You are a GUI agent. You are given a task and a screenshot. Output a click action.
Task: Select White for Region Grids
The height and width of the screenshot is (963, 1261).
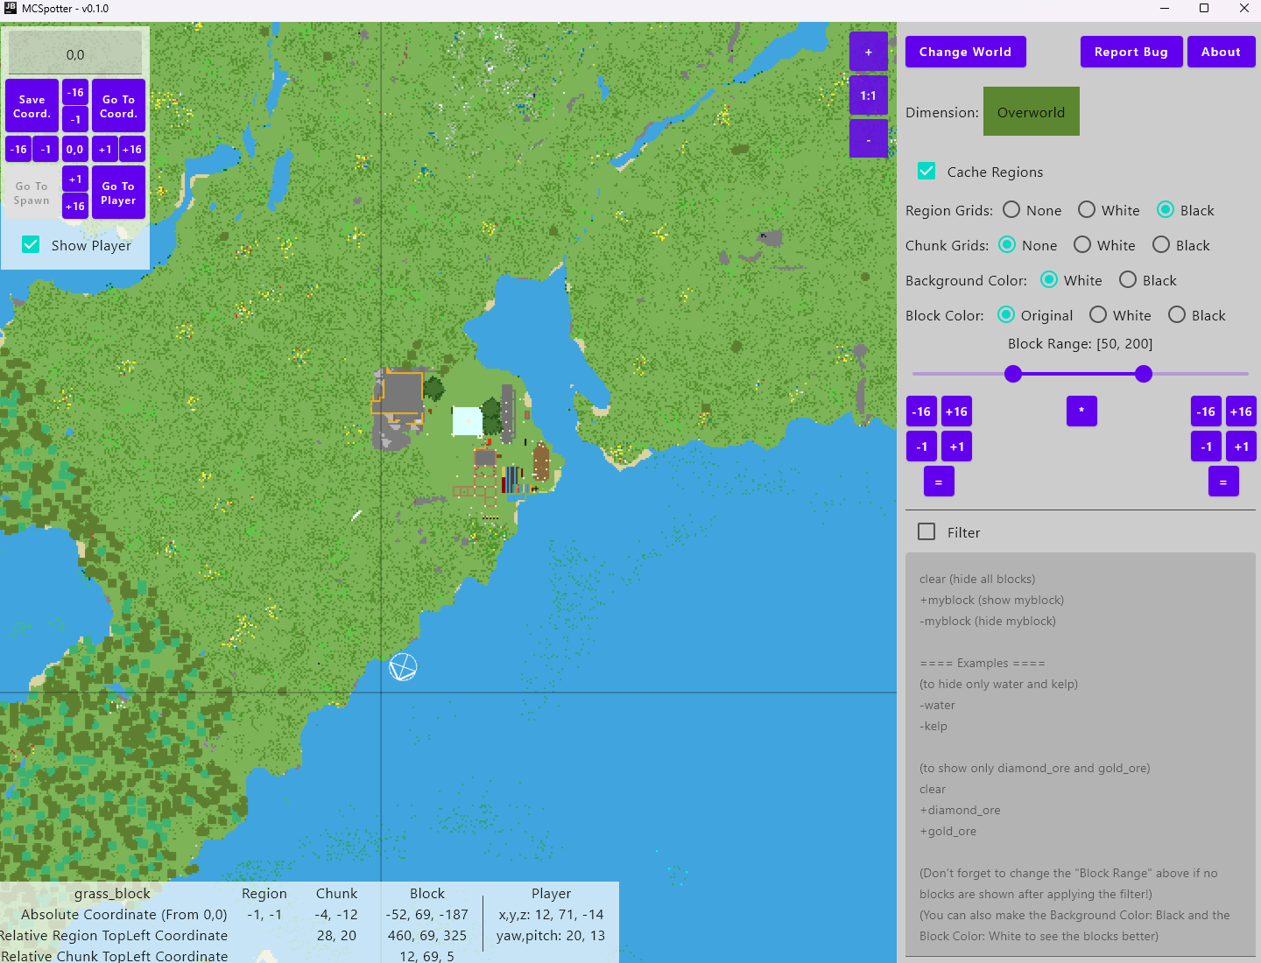coord(1087,209)
